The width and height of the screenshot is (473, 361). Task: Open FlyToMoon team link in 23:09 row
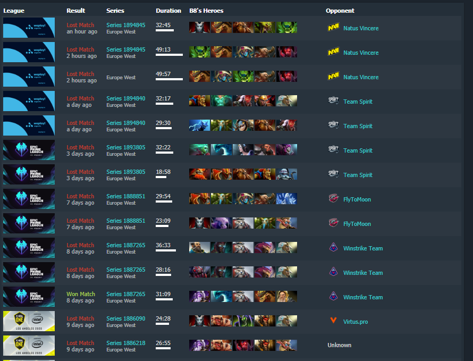(x=357, y=224)
